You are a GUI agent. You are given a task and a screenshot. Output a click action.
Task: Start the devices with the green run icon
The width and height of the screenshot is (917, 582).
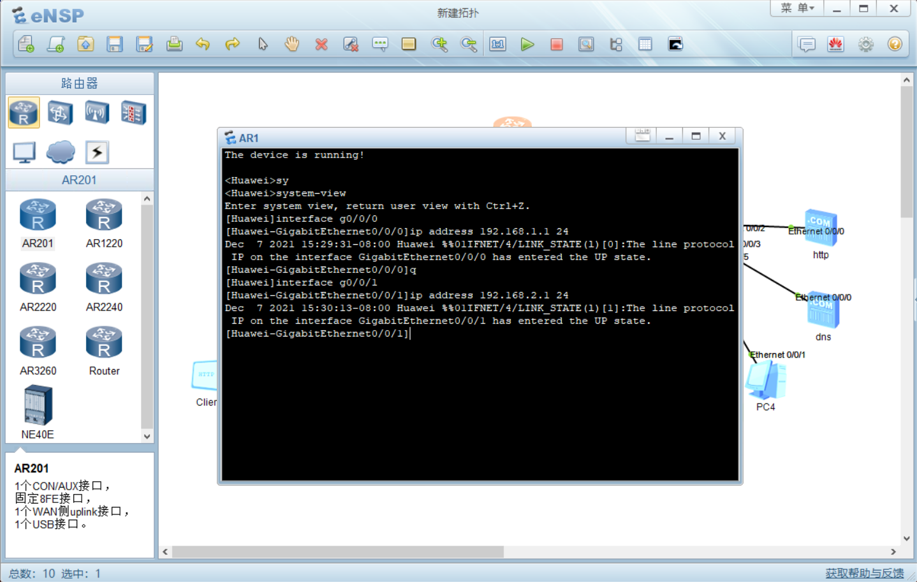click(x=527, y=44)
